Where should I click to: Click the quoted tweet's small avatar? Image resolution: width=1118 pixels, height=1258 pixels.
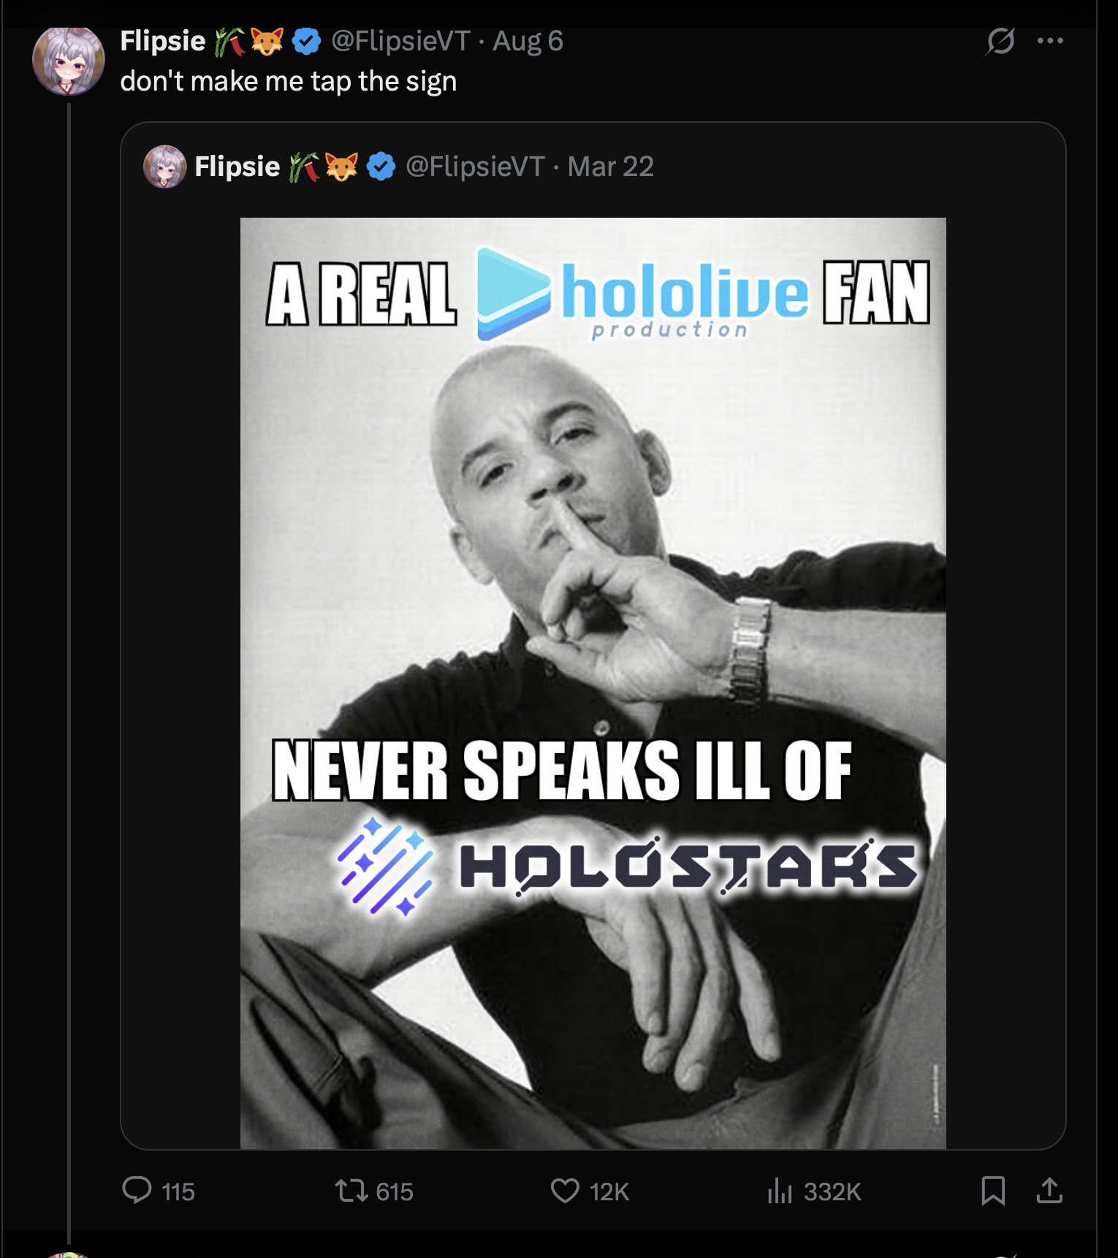click(164, 167)
